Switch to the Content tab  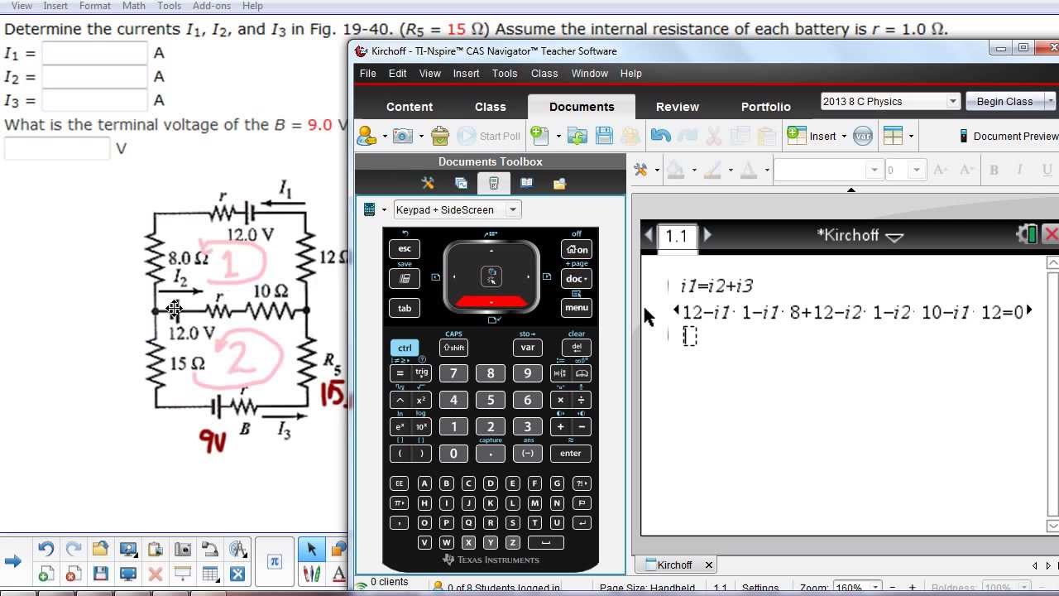point(410,107)
